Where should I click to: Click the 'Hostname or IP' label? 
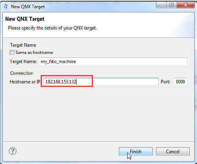click(x=25, y=82)
